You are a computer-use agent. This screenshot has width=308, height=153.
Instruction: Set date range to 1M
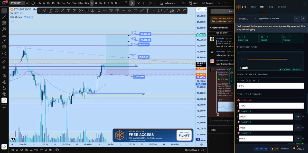pyautogui.click(x=22, y=150)
